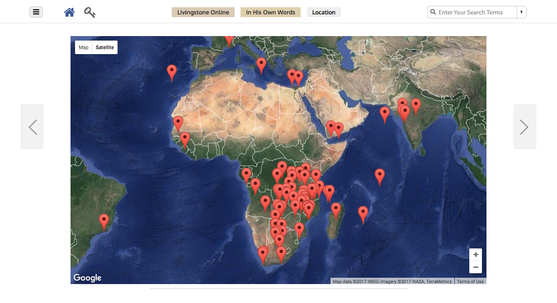This screenshot has height=303, width=557.
Task: Click the search submit arrow button
Action: point(522,12)
